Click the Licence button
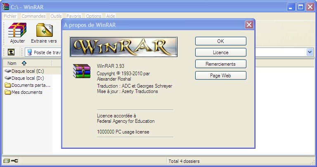The height and width of the screenshot is (167, 317). (x=221, y=52)
